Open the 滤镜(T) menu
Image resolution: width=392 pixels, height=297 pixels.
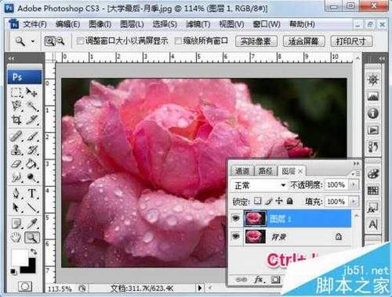197,24
